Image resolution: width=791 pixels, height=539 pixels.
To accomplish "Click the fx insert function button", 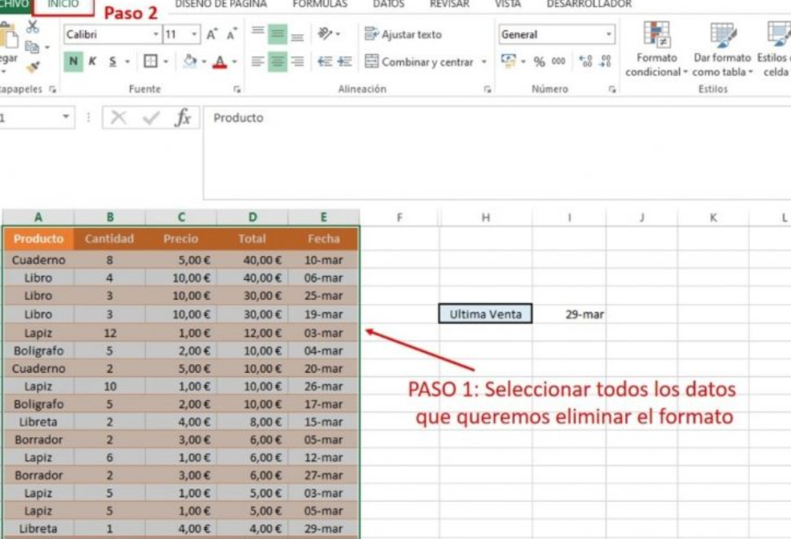I will tap(183, 117).
